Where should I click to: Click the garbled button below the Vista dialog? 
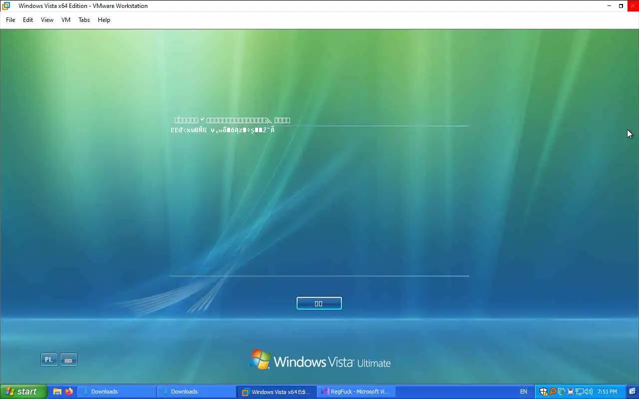[x=319, y=303]
